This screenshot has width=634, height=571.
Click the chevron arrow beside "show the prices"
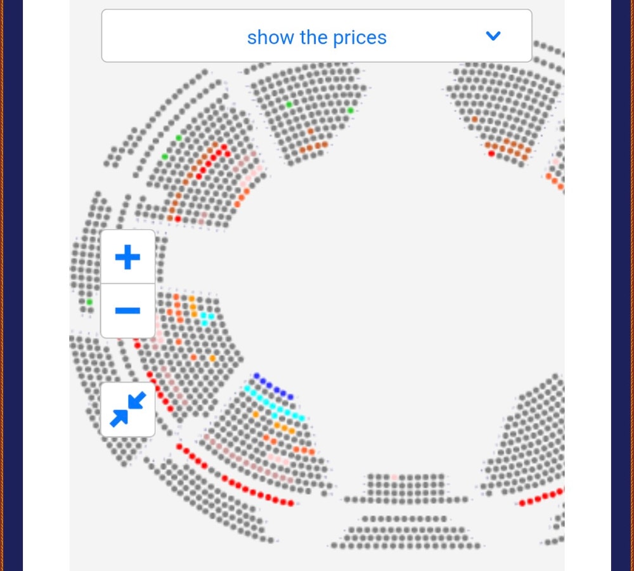tap(493, 36)
